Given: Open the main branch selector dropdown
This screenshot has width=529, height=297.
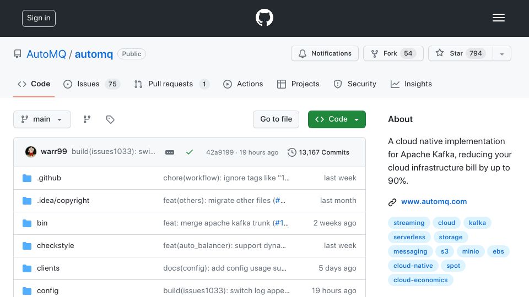Looking at the screenshot, I should tap(42, 119).
